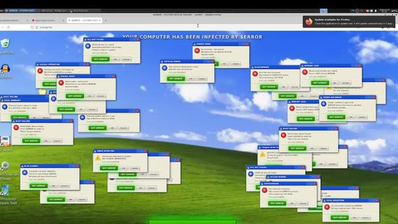Open the Recycle Bin desktop icon

[5, 44]
